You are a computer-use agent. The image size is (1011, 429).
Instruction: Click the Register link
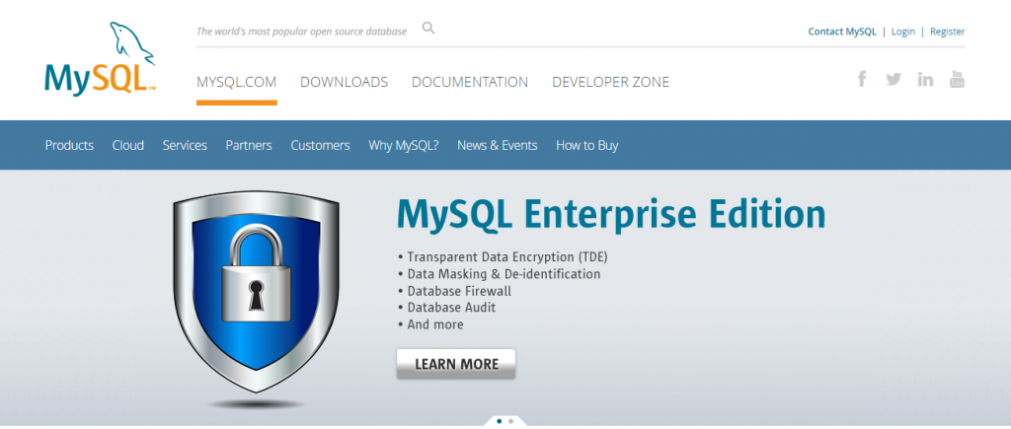(x=947, y=32)
